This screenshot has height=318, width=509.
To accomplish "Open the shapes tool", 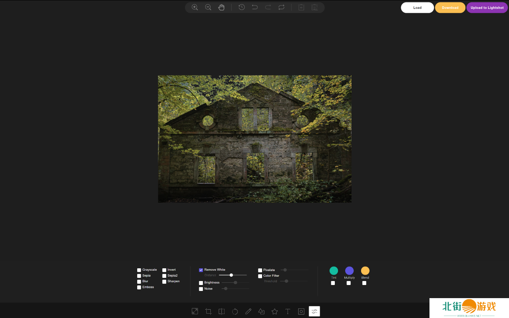I will [261, 311].
